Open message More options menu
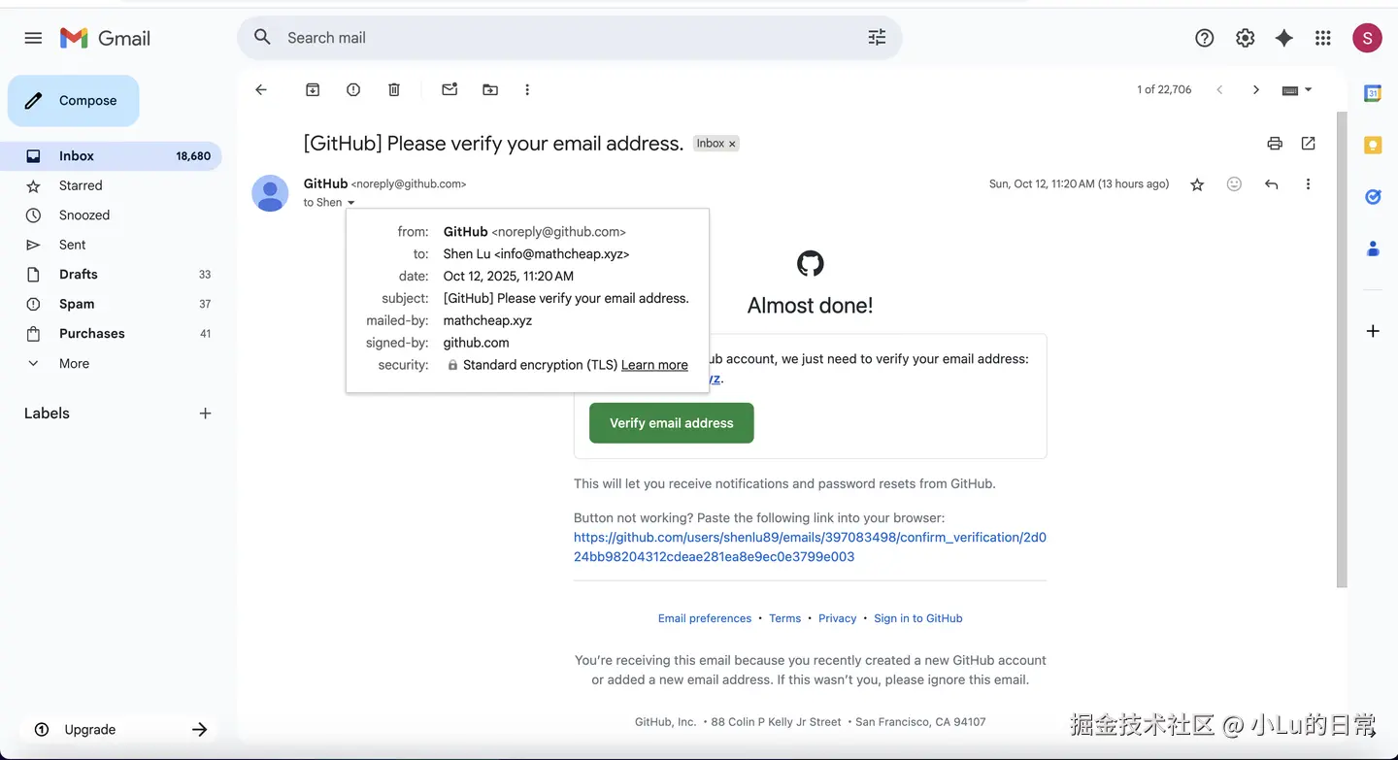The height and width of the screenshot is (760, 1398). click(1308, 184)
